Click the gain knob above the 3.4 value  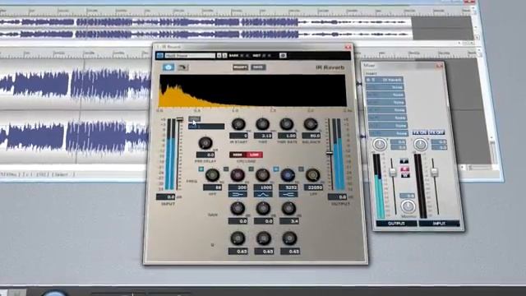288,208
